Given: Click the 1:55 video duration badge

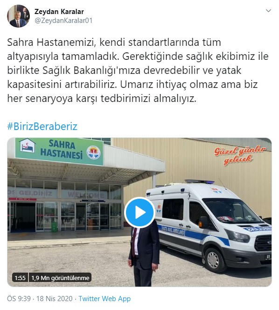Looking at the screenshot, I should (20, 278).
